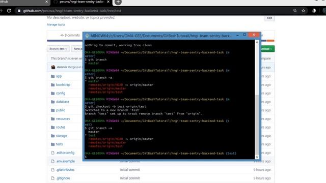Close the pesova/hngi-team-sentry-backend tab

click(108, 2)
